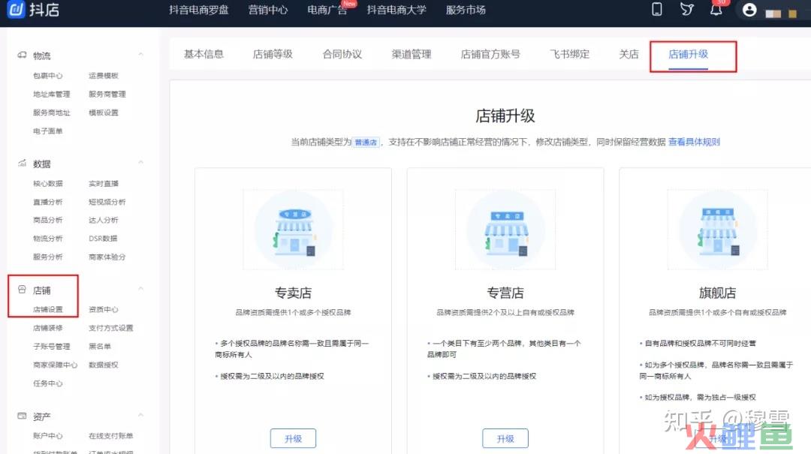Open 直播分析 in the sidebar

pyautogui.click(x=47, y=202)
